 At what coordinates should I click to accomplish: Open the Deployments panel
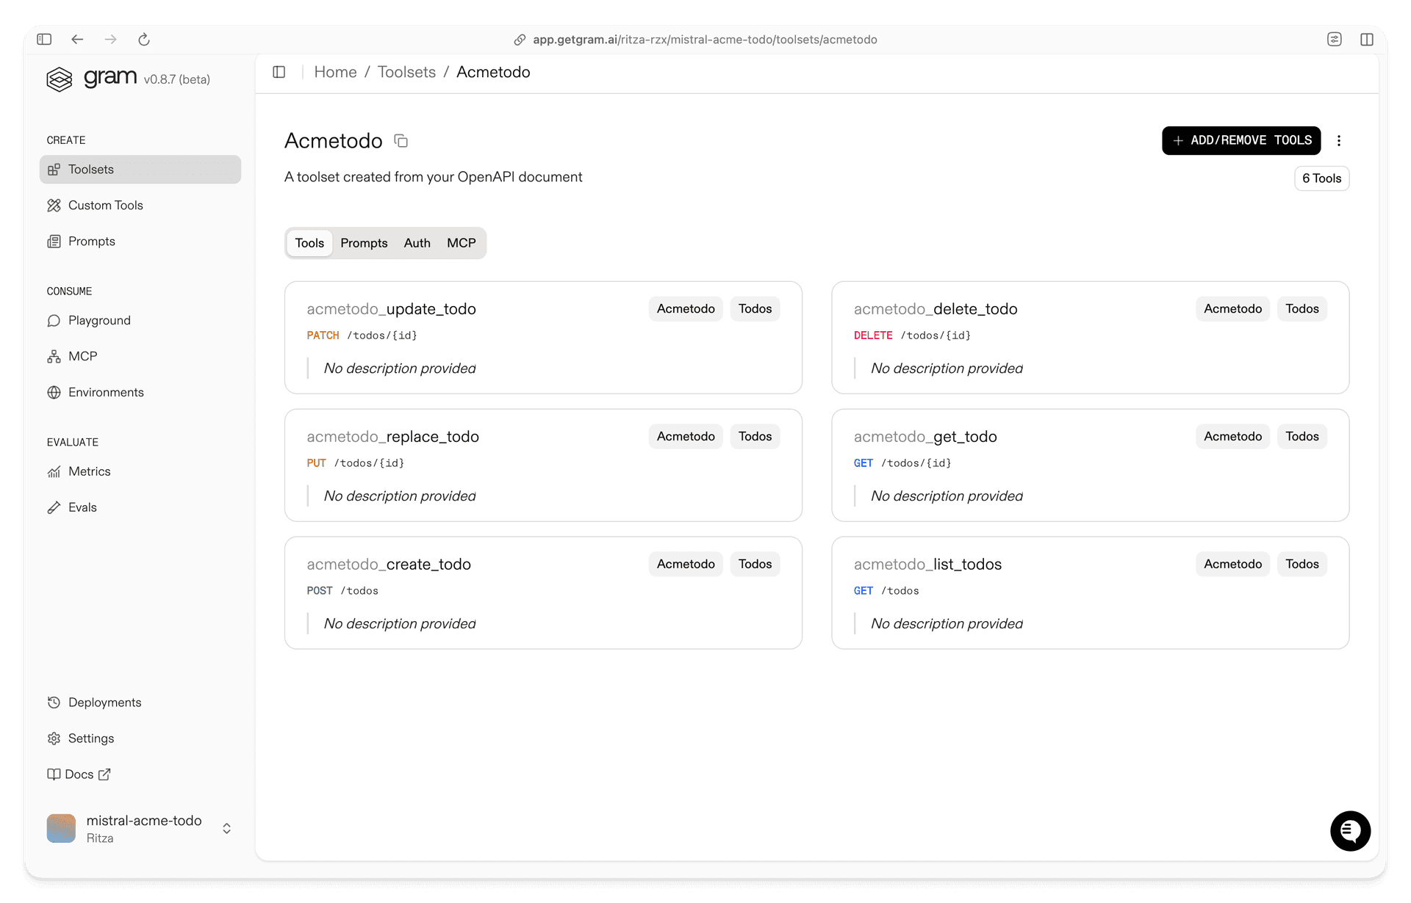point(104,702)
